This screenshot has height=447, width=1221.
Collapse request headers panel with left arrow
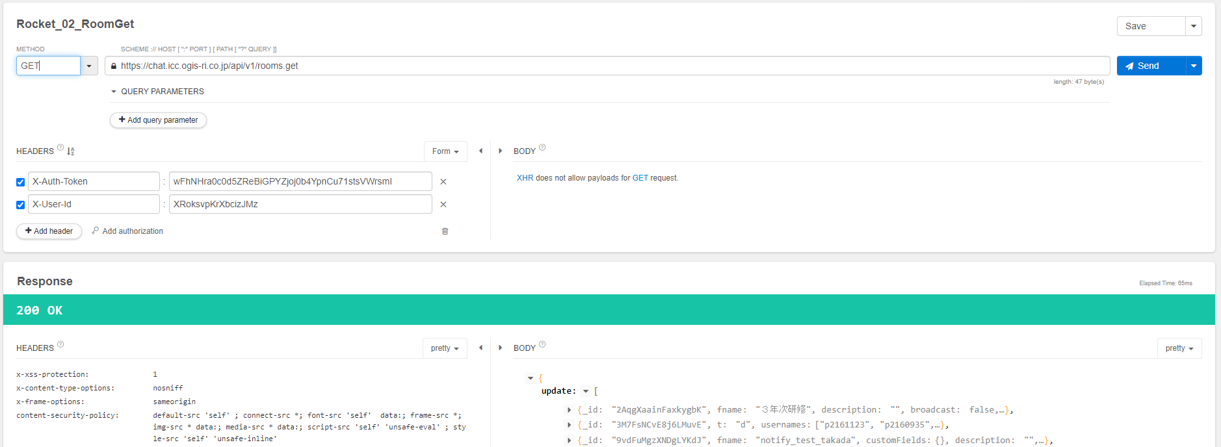click(480, 151)
